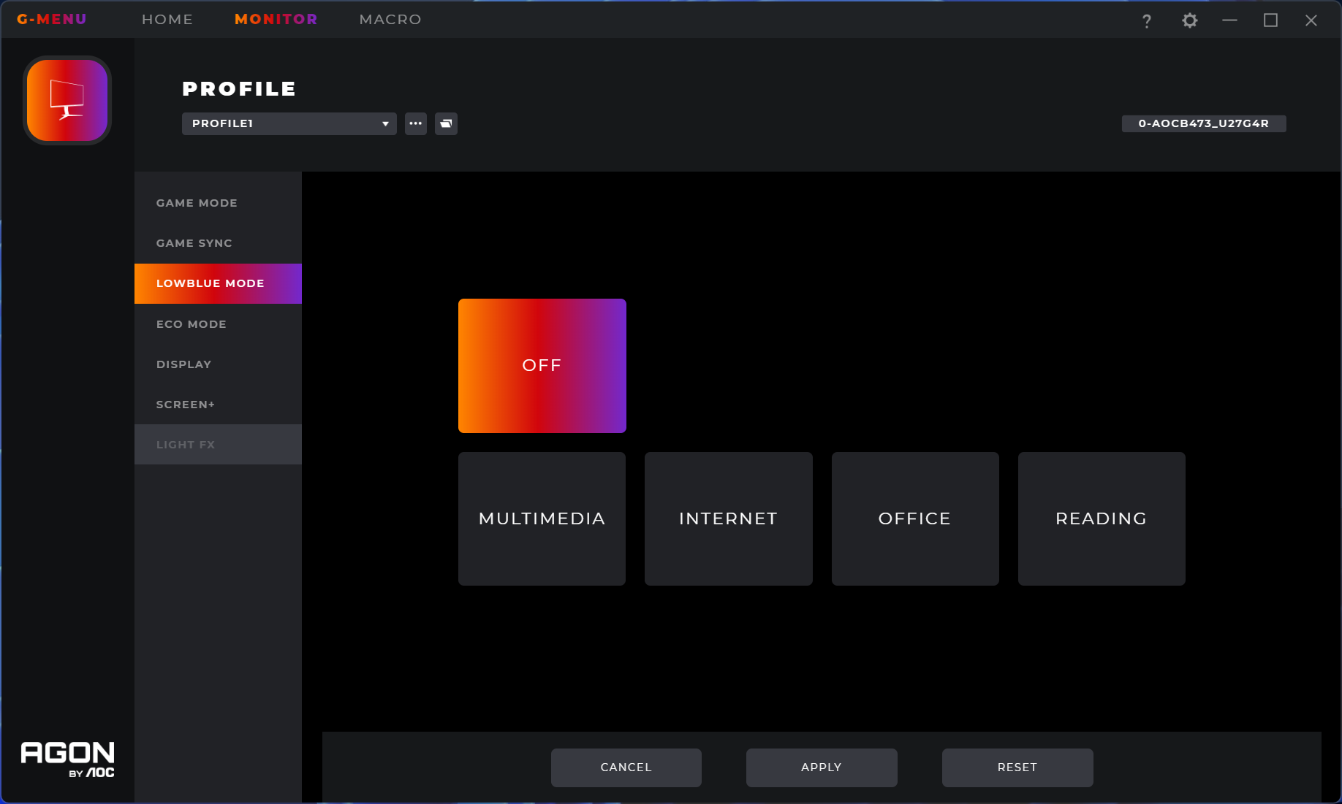Click the monitor icon in the left sidebar

pyautogui.click(x=67, y=100)
